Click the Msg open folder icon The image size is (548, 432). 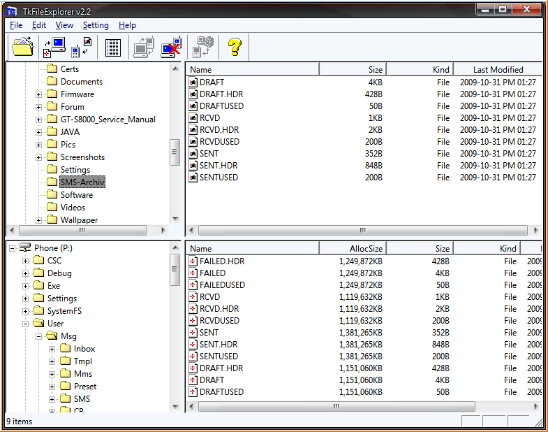pos(52,336)
